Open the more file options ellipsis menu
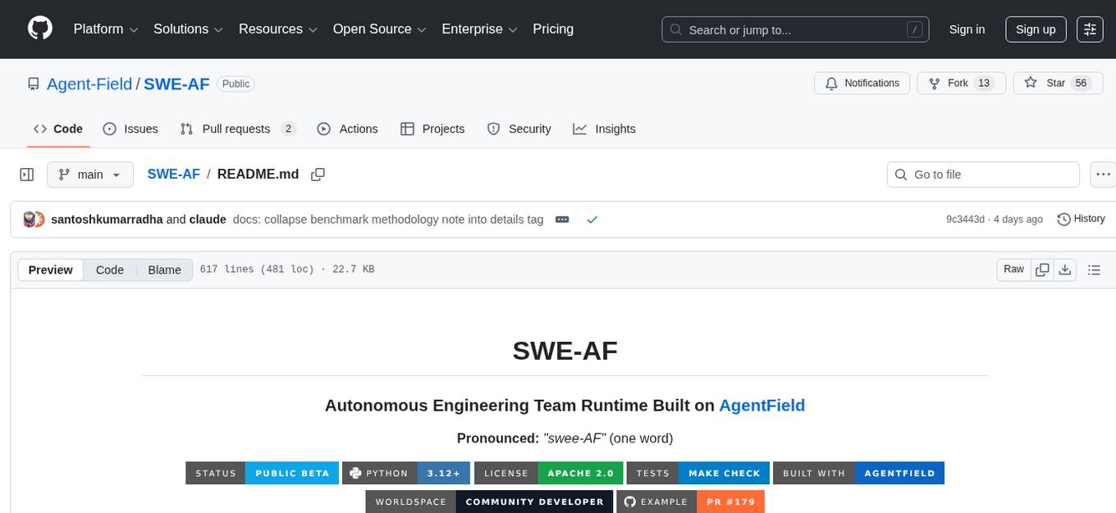 click(x=1103, y=174)
